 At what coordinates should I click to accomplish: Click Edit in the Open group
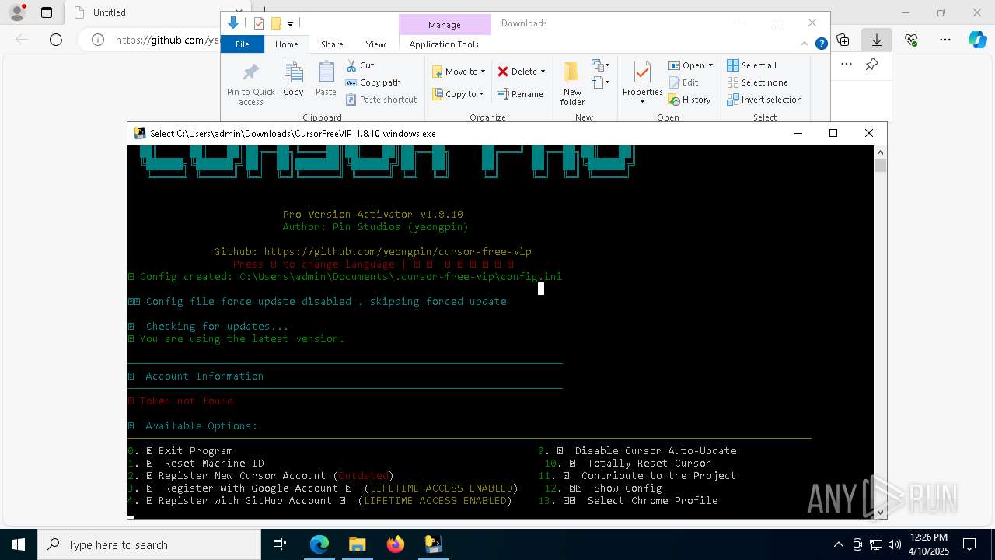tap(683, 82)
